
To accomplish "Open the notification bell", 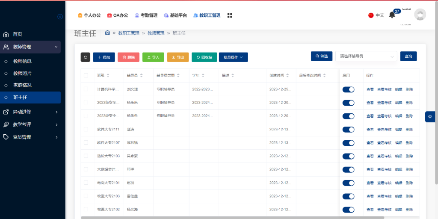I will 392,15.
